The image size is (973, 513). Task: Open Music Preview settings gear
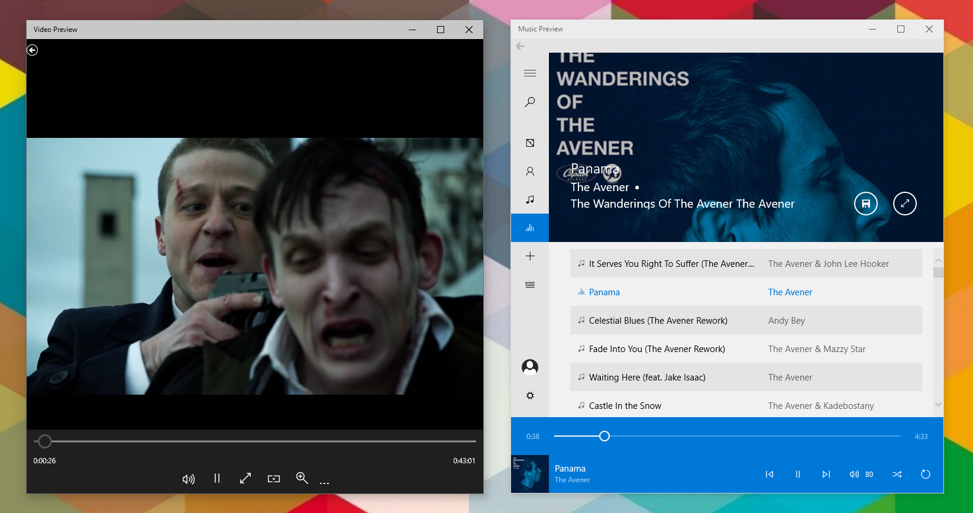[x=530, y=395]
